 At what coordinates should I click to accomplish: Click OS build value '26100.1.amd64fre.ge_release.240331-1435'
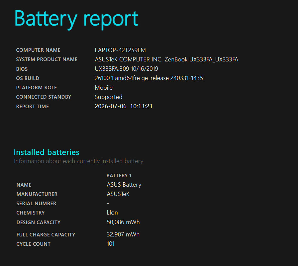click(149, 78)
